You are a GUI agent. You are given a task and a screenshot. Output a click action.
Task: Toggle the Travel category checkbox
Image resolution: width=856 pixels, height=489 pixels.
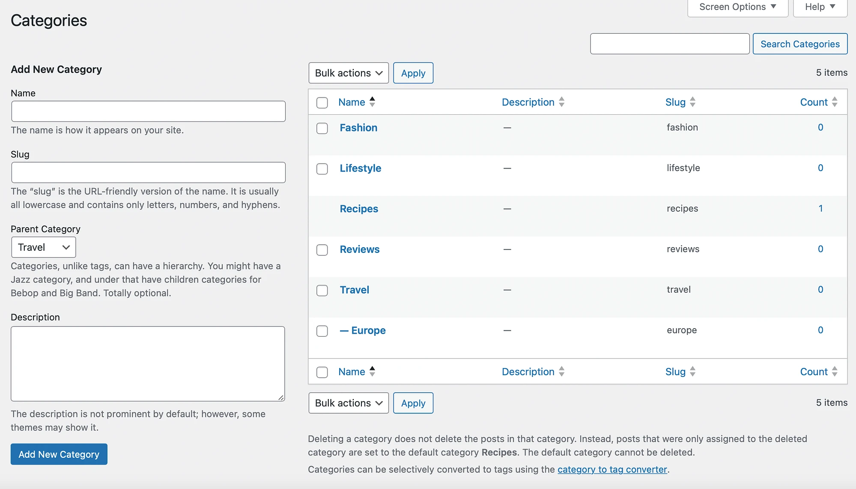(x=322, y=289)
